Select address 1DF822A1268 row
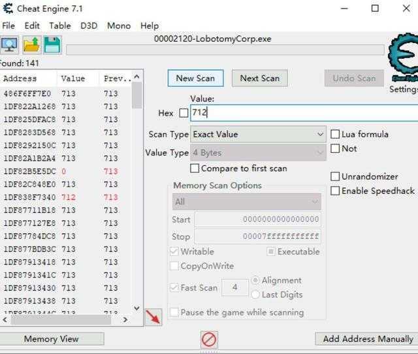418x354 pixels. pos(65,106)
